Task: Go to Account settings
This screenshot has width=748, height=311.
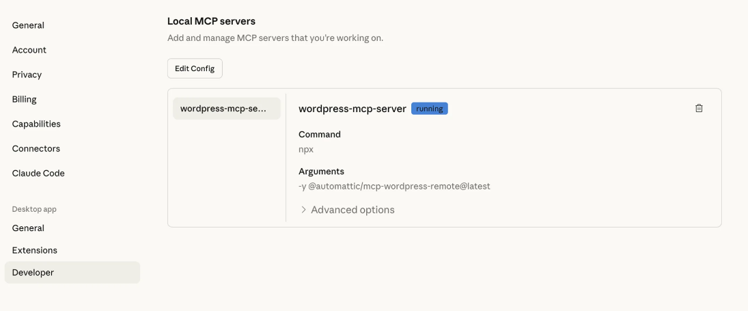Action: click(x=29, y=50)
